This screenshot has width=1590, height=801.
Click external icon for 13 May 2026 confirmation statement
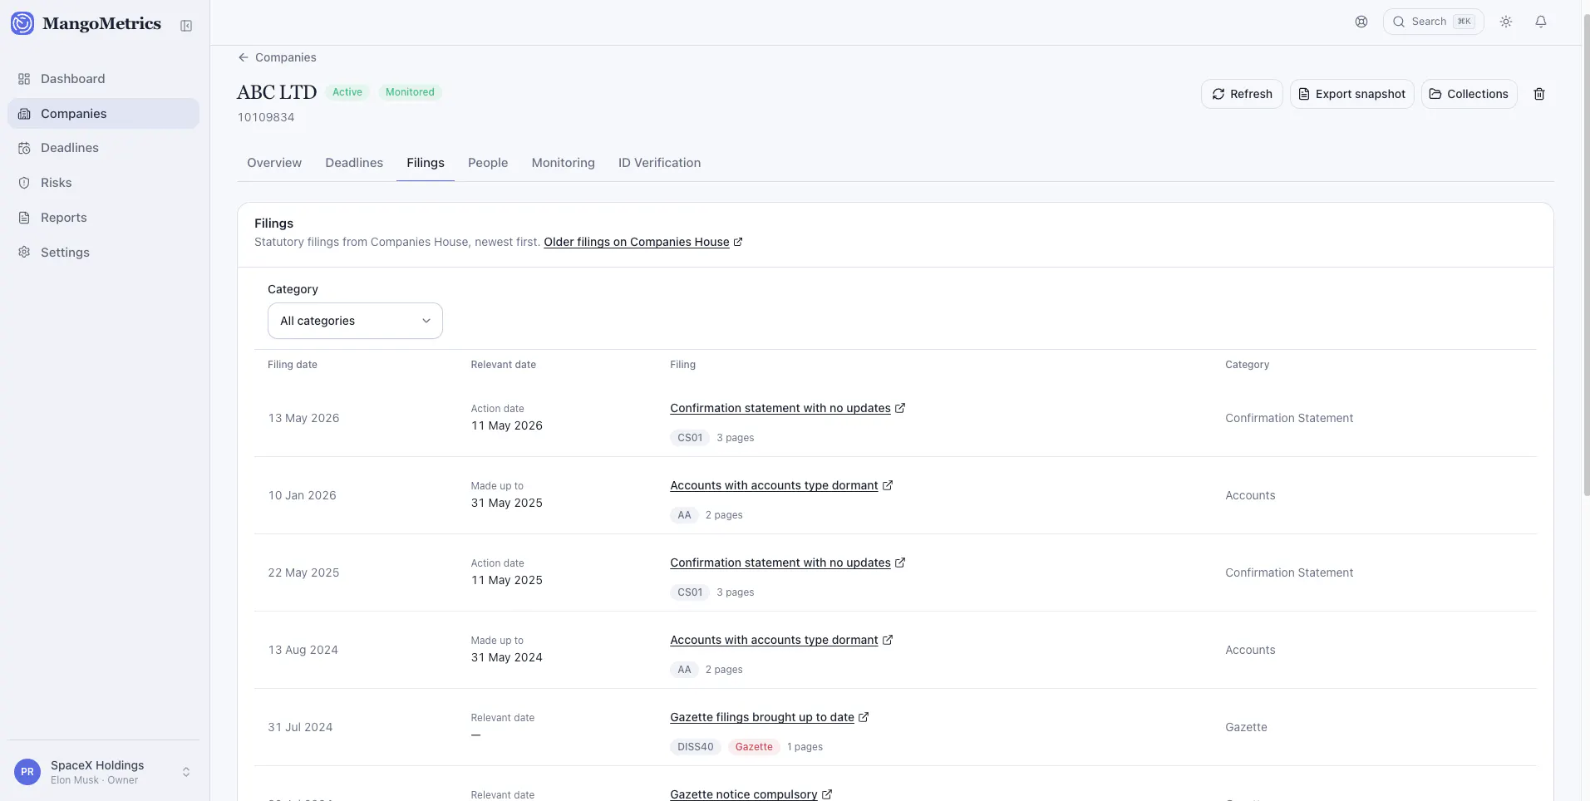(900, 408)
